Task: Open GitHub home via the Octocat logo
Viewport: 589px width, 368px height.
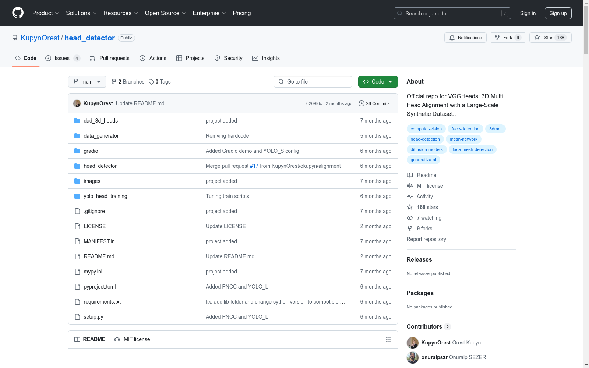Action: (x=18, y=13)
